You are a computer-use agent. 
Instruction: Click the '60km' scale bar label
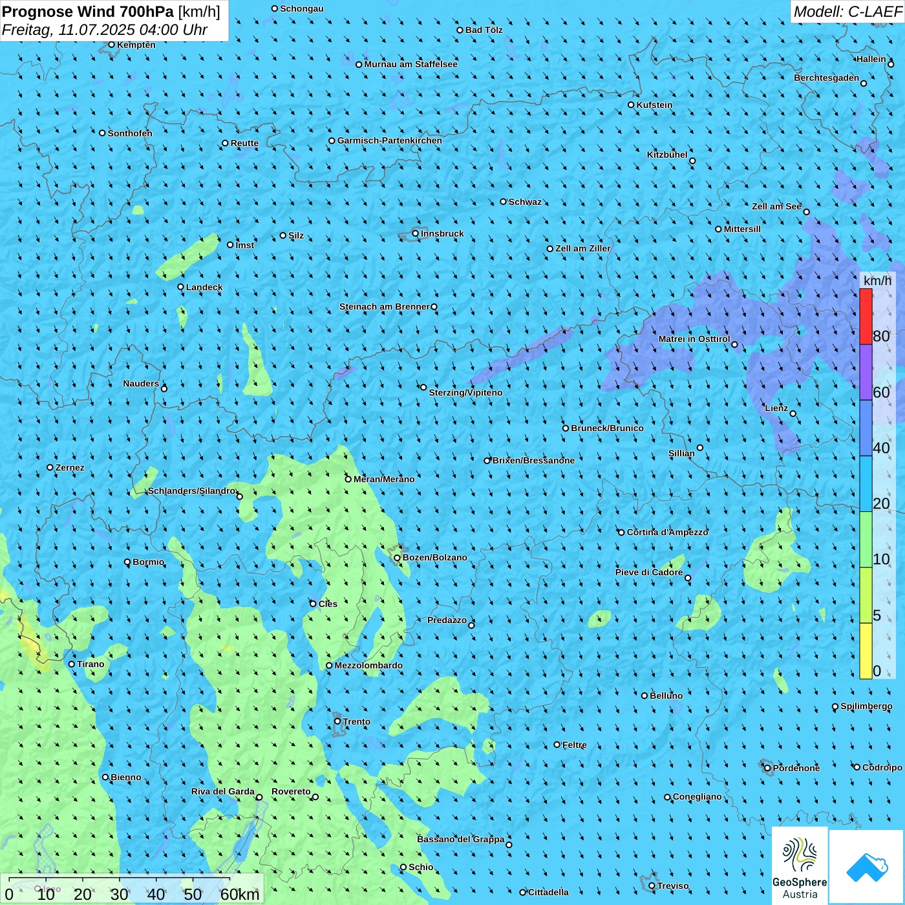point(240,894)
